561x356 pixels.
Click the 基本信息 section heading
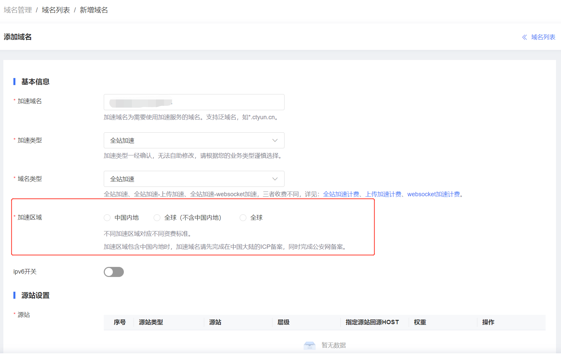click(35, 82)
